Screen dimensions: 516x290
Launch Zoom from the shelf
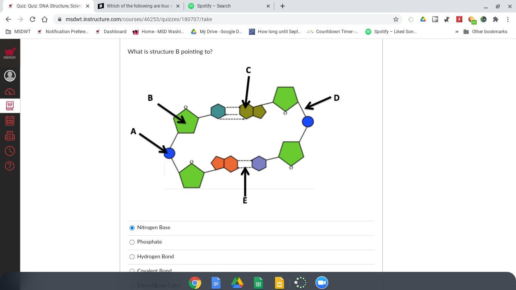click(x=322, y=283)
